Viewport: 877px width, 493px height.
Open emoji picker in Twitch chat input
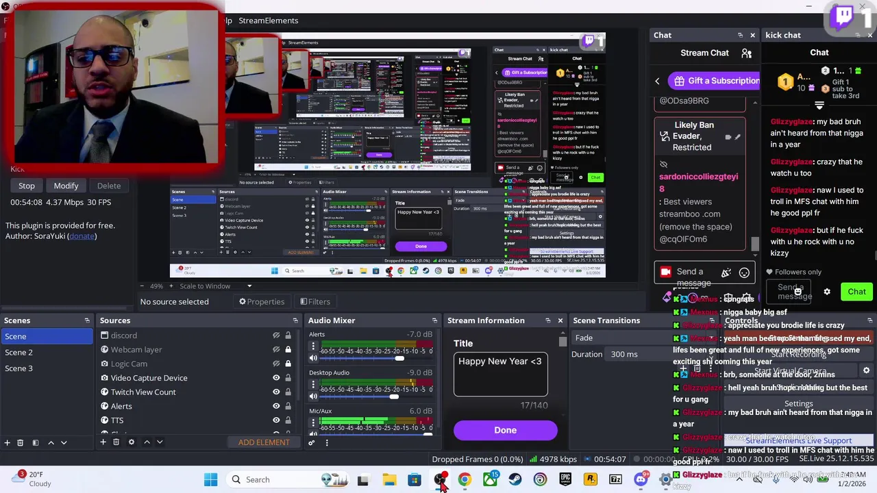click(x=744, y=273)
